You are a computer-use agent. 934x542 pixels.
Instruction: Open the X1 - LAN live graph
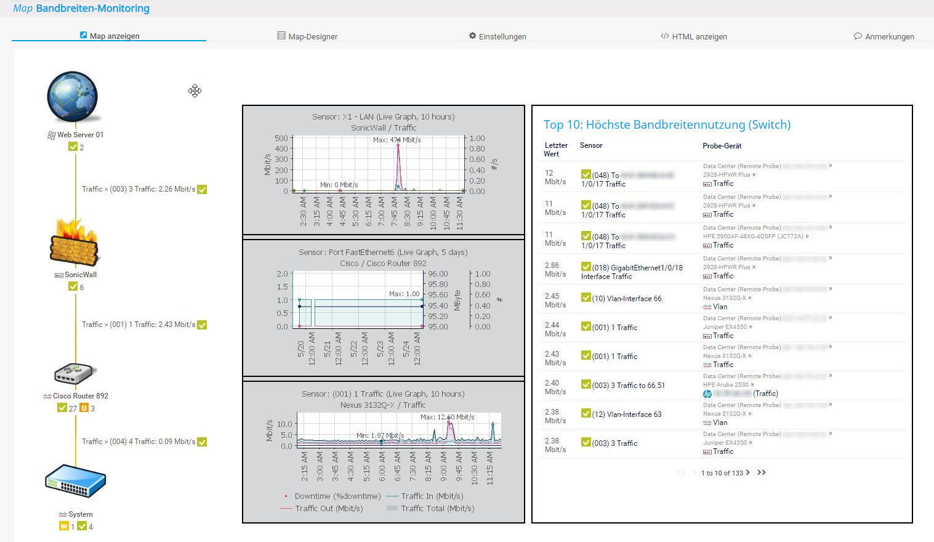tap(378, 164)
